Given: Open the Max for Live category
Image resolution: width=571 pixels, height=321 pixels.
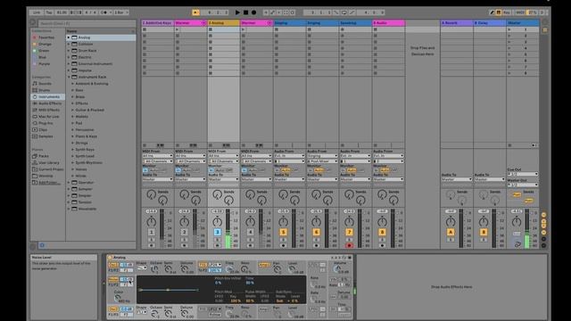Looking at the screenshot, I should (x=49, y=117).
